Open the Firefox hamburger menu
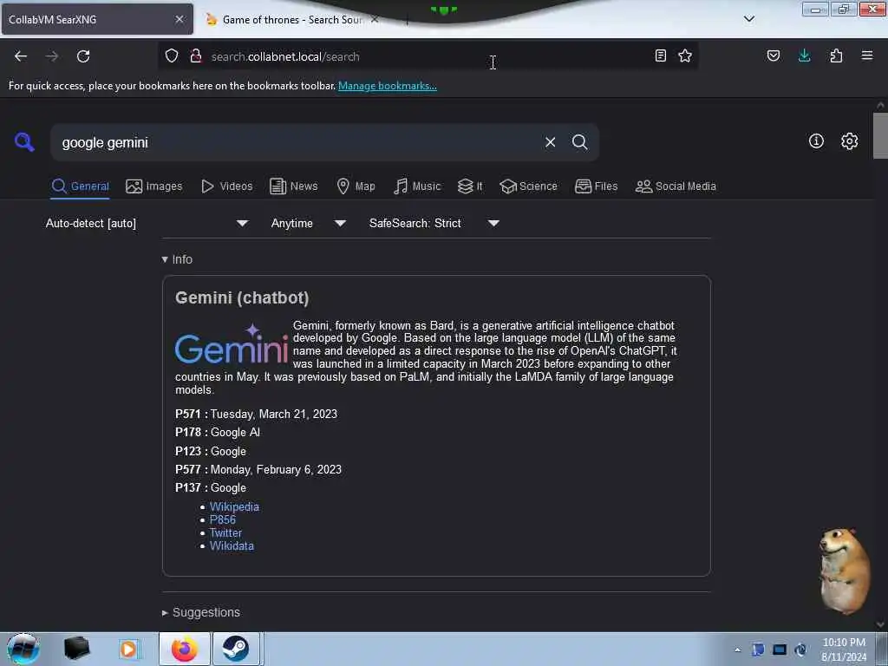This screenshot has height=666, width=888. tap(867, 55)
